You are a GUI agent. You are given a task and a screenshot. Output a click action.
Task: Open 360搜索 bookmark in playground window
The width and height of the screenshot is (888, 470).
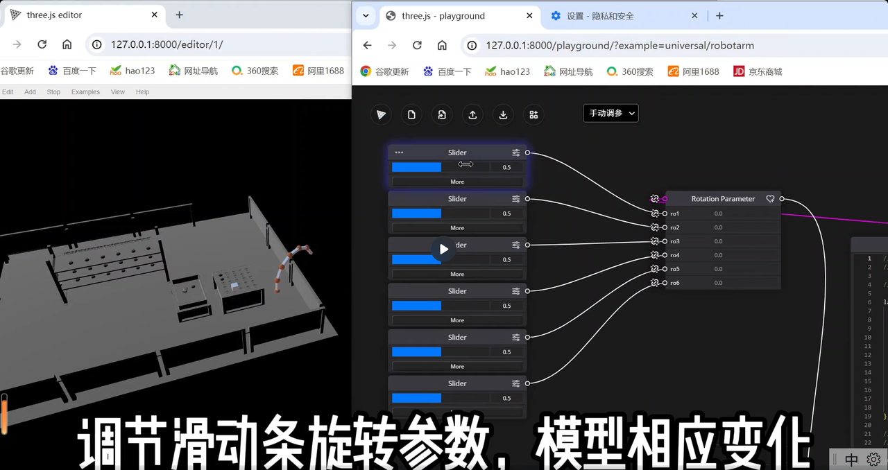coord(630,71)
